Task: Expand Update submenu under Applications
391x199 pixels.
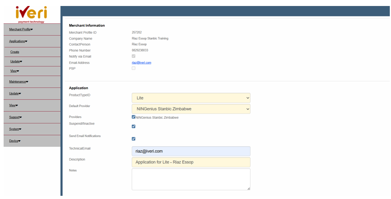Action: tap(16, 62)
